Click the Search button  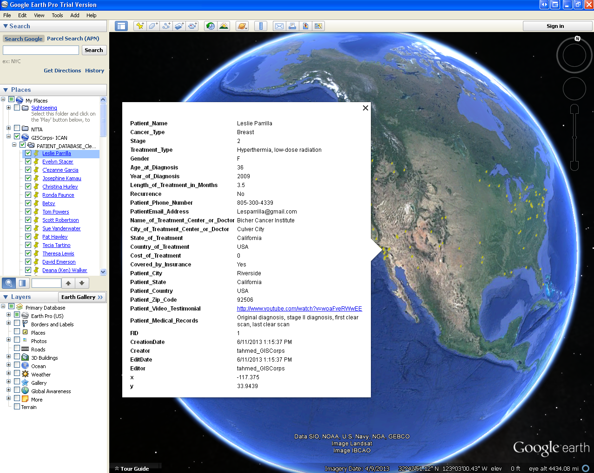click(94, 50)
